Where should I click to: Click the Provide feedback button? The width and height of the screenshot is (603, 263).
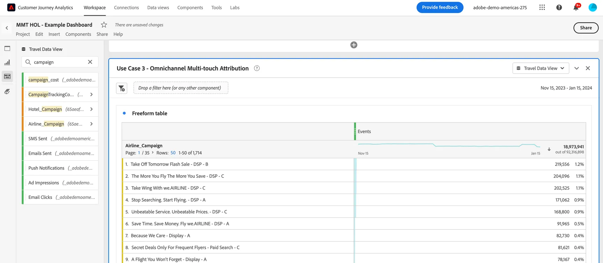click(440, 7)
